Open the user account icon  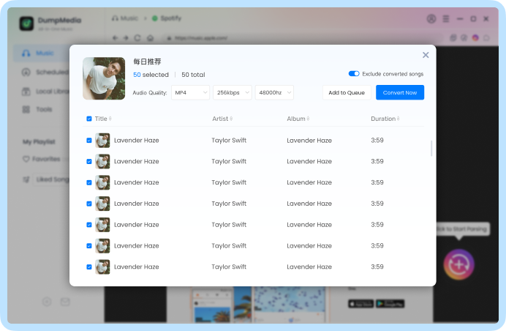pos(431,18)
